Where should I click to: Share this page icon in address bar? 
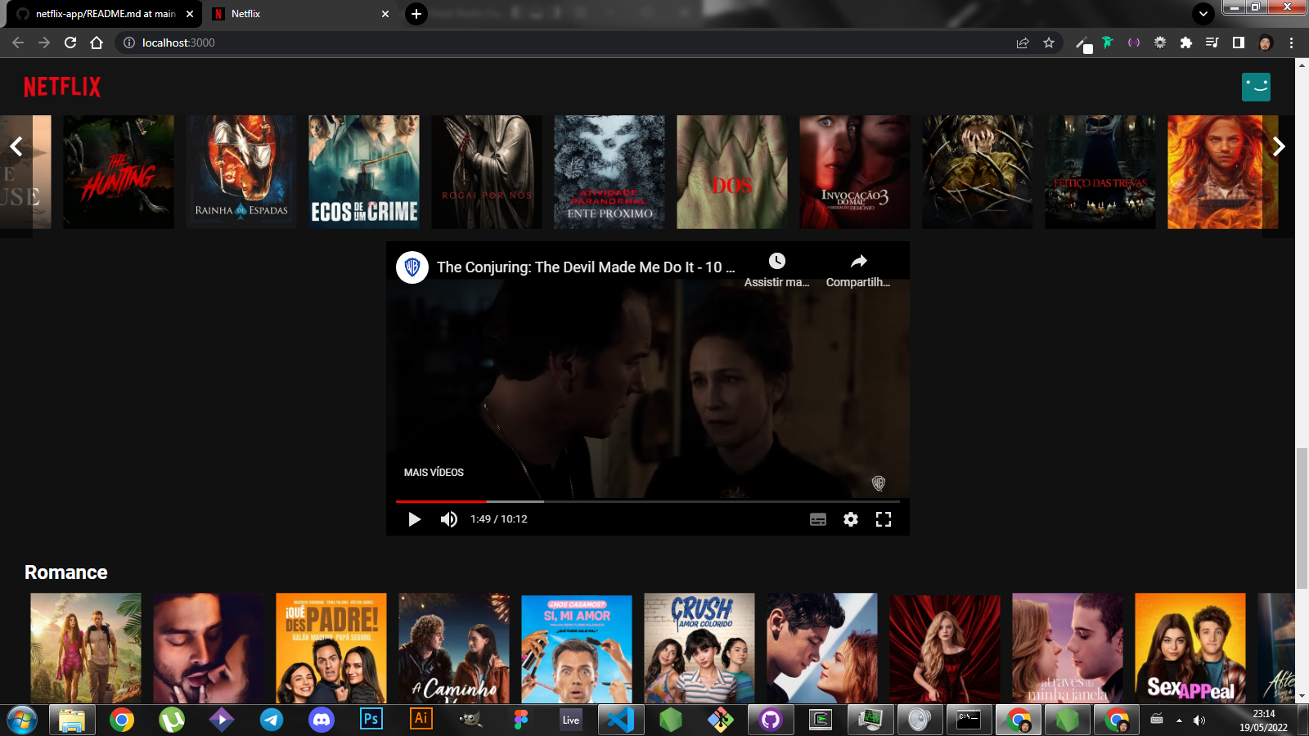(x=1023, y=43)
